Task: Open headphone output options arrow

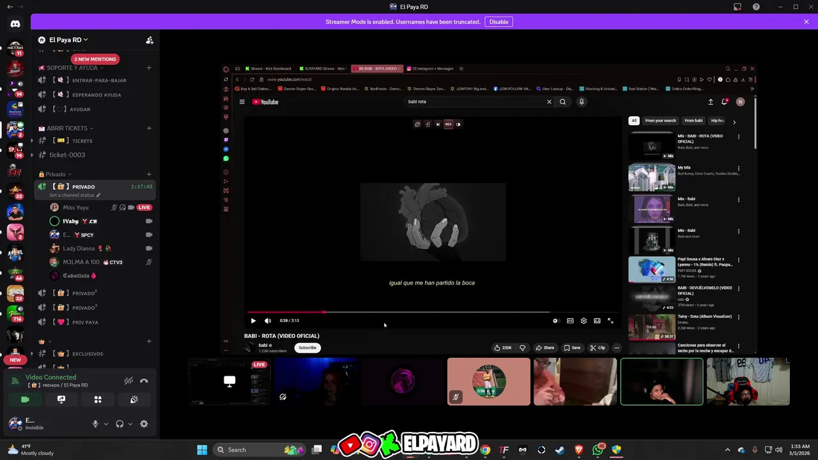Action: tap(130, 424)
